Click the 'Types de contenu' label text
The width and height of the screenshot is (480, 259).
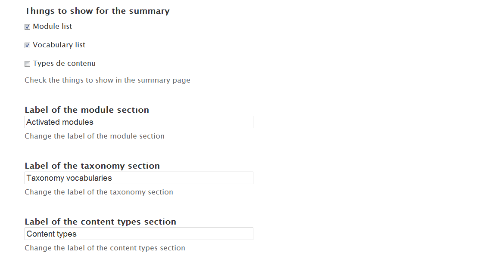(64, 63)
